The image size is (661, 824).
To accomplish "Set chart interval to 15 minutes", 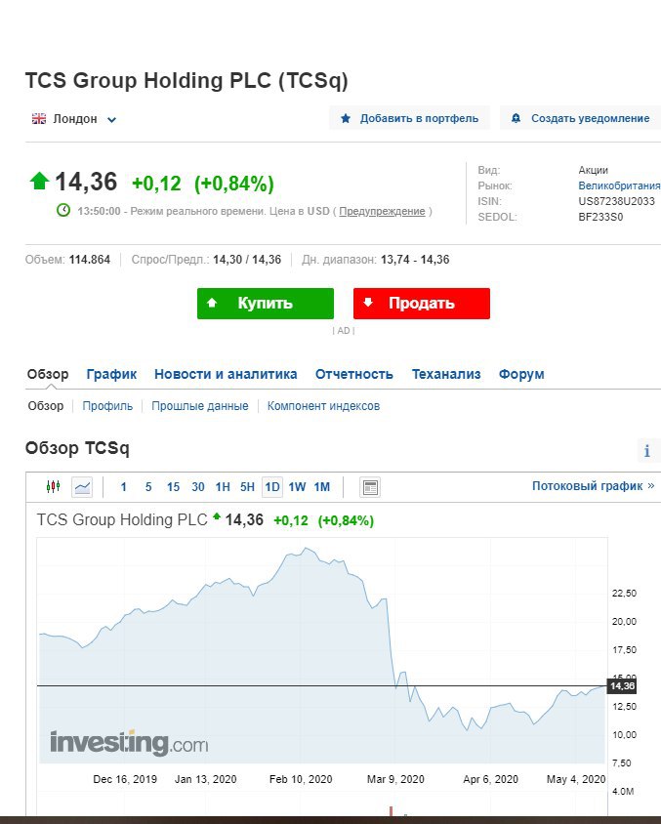I will (173, 487).
